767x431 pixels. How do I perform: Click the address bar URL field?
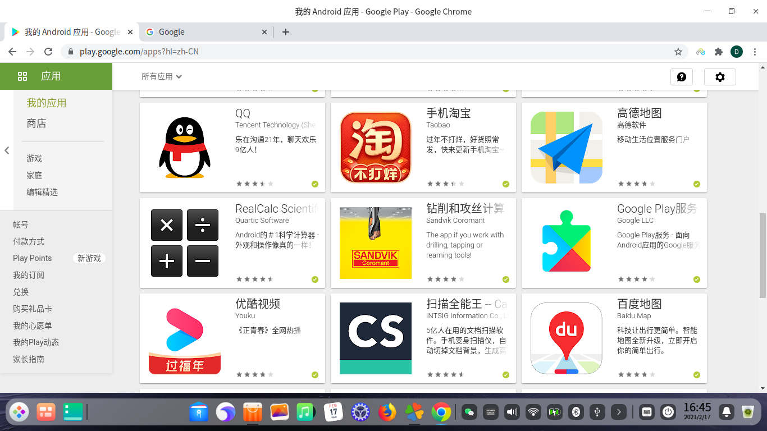click(x=373, y=52)
